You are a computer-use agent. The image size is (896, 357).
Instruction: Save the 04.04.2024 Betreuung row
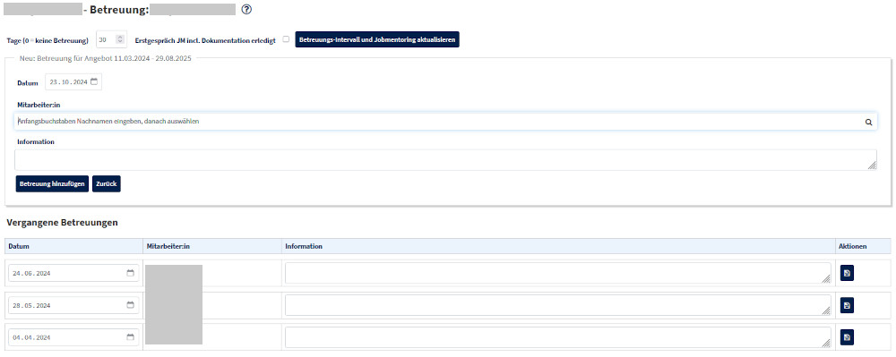point(847,337)
